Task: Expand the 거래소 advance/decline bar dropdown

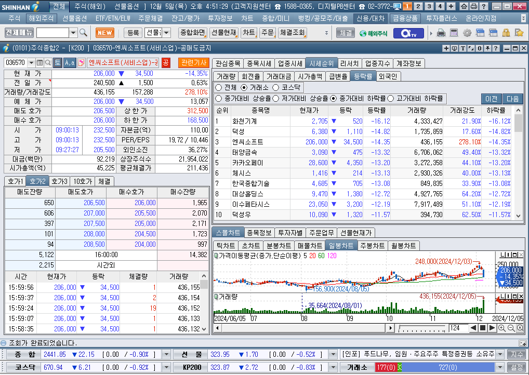Action: 500,367
